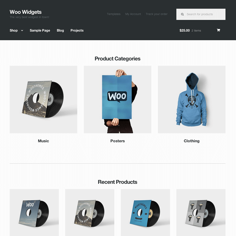Open the shopping cart icon

click(x=218, y=30)
